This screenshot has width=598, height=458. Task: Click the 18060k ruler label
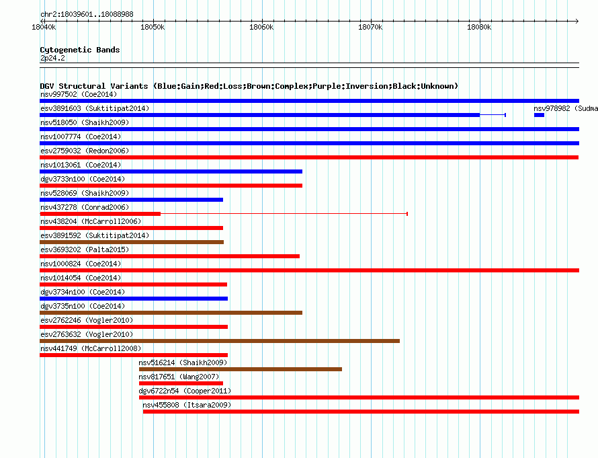[x=261, y=27]
